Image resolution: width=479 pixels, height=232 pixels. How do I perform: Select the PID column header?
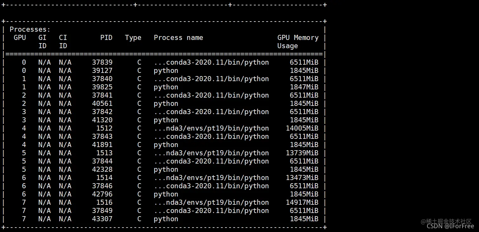[x=106, y=38]
